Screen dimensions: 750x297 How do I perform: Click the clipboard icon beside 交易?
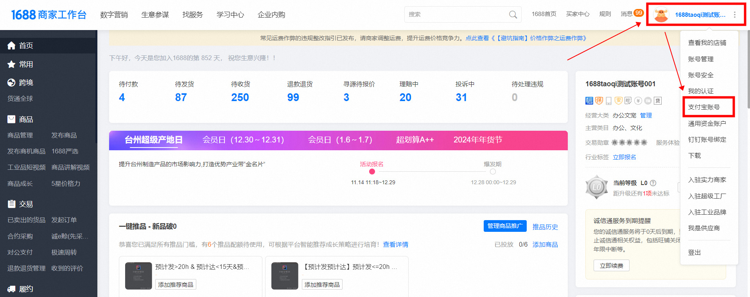click(x=11, y=204)
